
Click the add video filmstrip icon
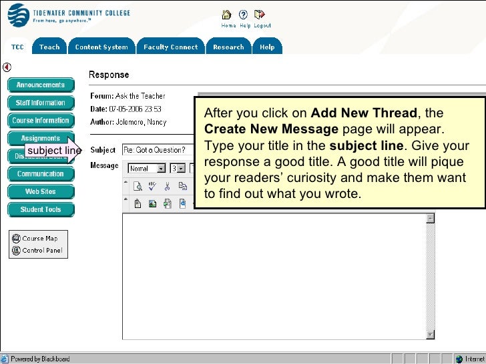(x=168, y=204)
